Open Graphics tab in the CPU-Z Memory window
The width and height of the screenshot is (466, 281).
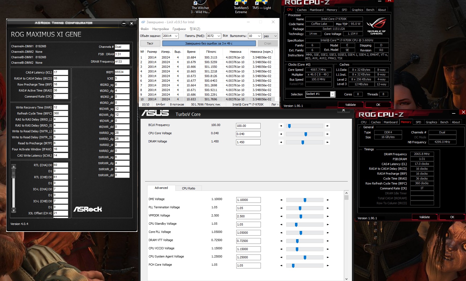(431, 122)
